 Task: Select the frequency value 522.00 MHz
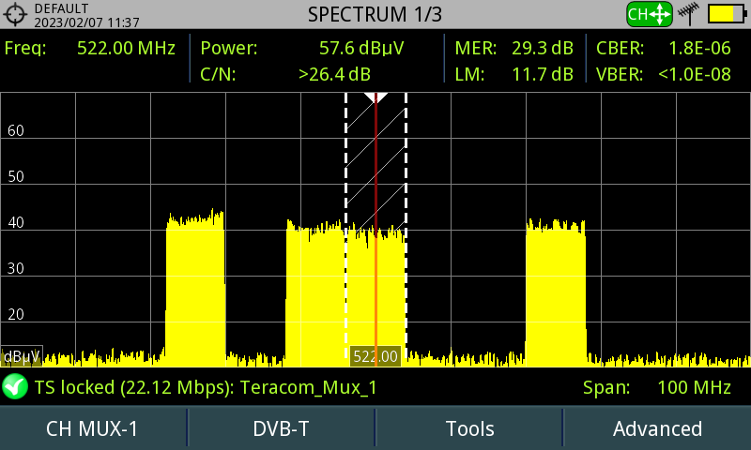126,48
